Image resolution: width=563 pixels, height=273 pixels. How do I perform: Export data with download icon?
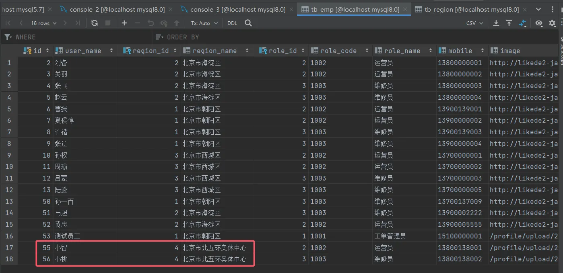click(x=496, y=23)
